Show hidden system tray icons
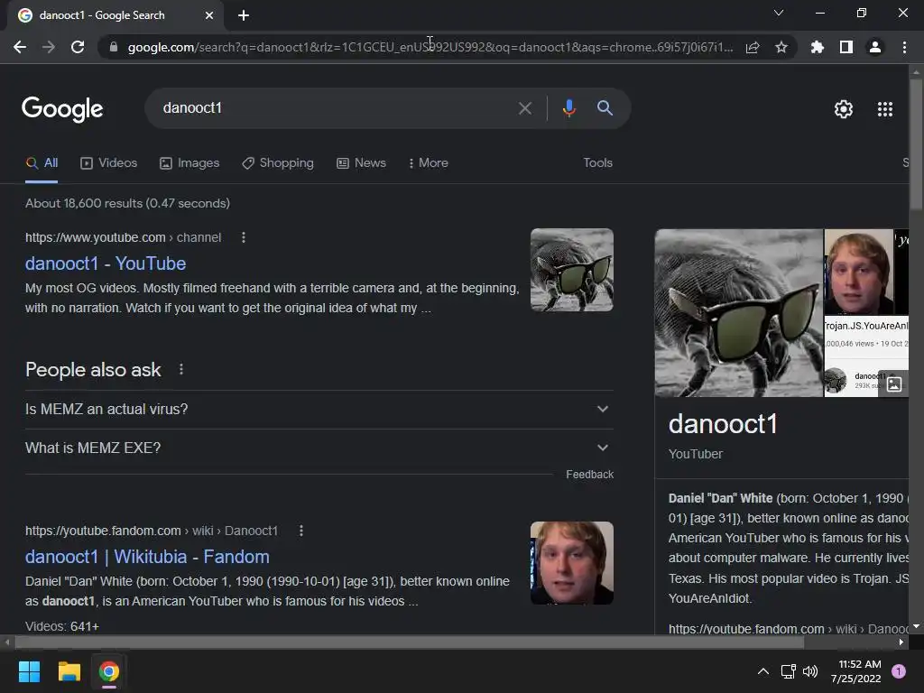The height and width of the screenshot is (693, 924). [x=762, y=671]
